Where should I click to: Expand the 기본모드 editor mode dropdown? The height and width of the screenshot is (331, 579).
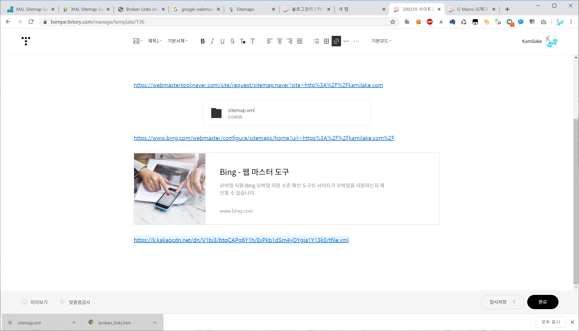point(381,41)
